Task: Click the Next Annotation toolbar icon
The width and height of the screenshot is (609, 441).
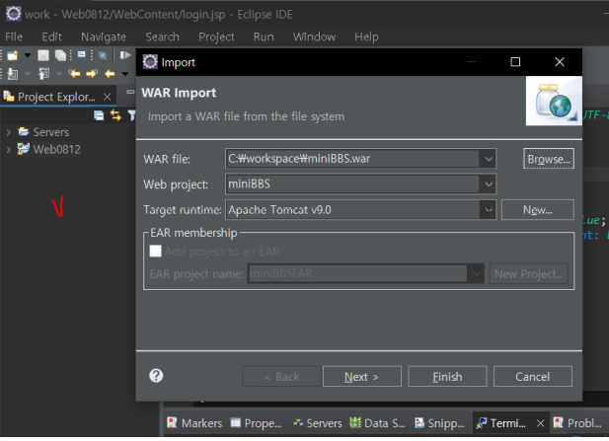Action: (13, 73)
